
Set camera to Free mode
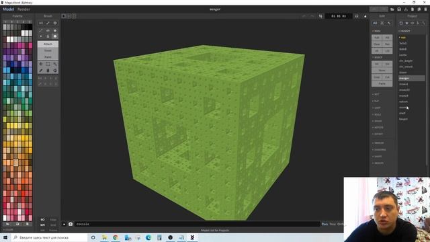(333, 224)
